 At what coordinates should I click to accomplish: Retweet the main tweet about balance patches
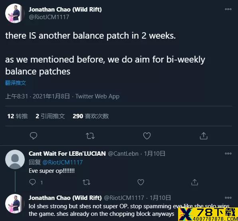pos(90,136)
